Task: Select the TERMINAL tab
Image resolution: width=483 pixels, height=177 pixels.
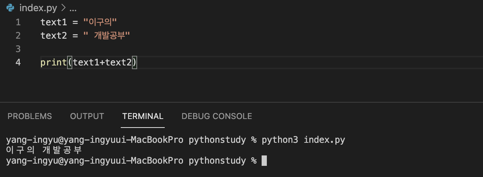Action: click(x=143, y=116)
